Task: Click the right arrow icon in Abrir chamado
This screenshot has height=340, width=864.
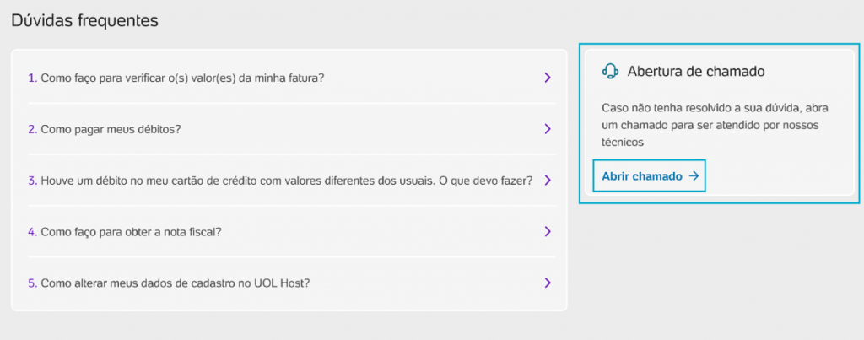Action: [x=694, y=176]
